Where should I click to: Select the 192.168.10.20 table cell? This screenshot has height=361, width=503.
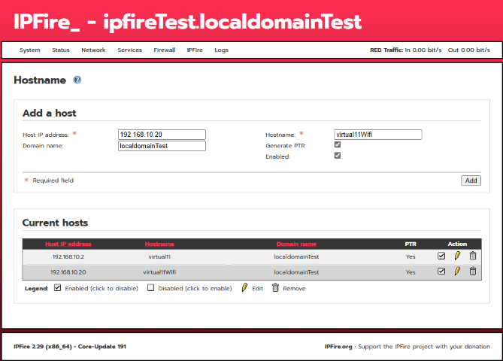pos(68,272)
